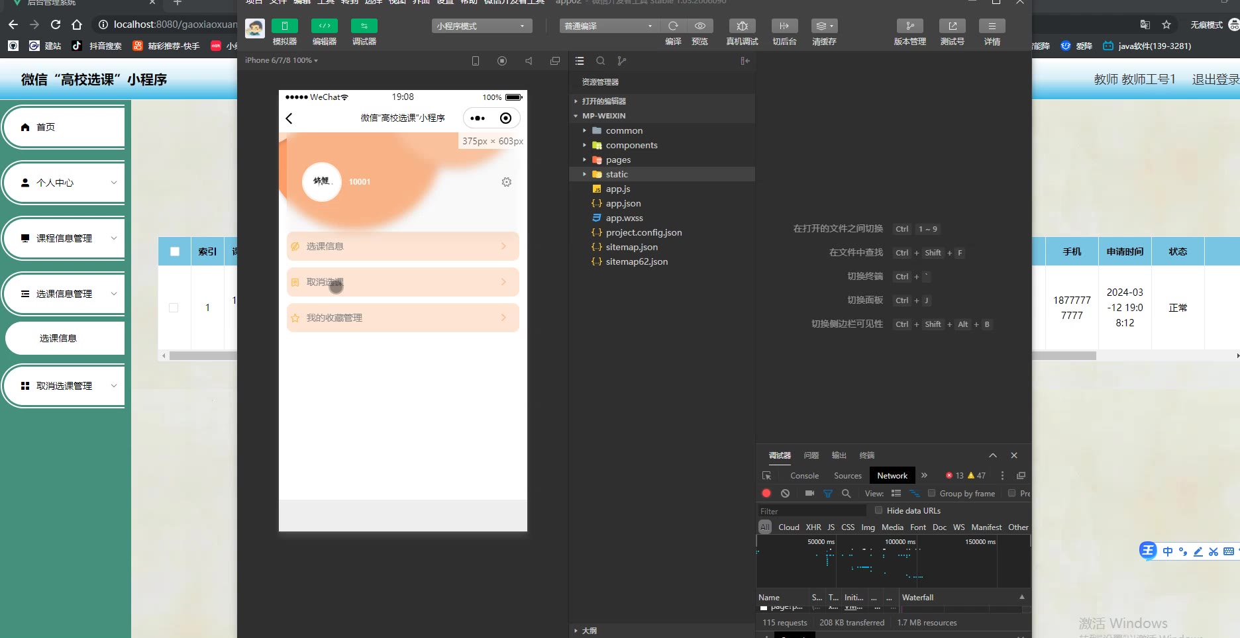Click the 退出登录 logout link

coord(1215,79)
